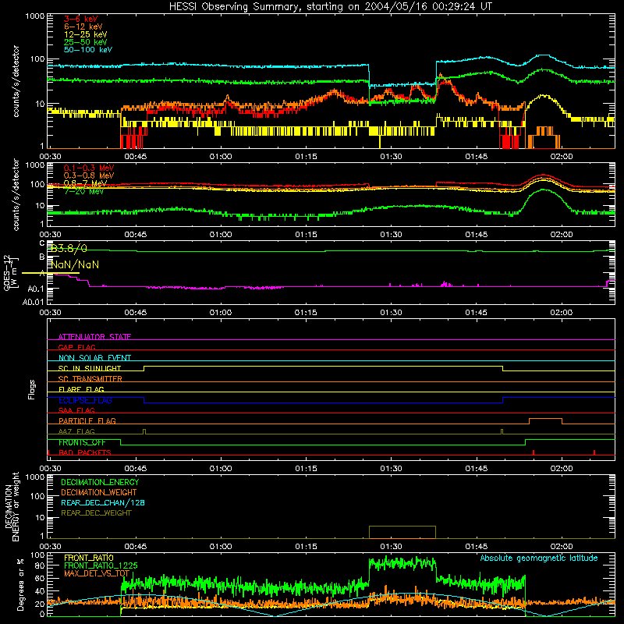
Task: Click the Flags axis title
Action: pos(32,389)
